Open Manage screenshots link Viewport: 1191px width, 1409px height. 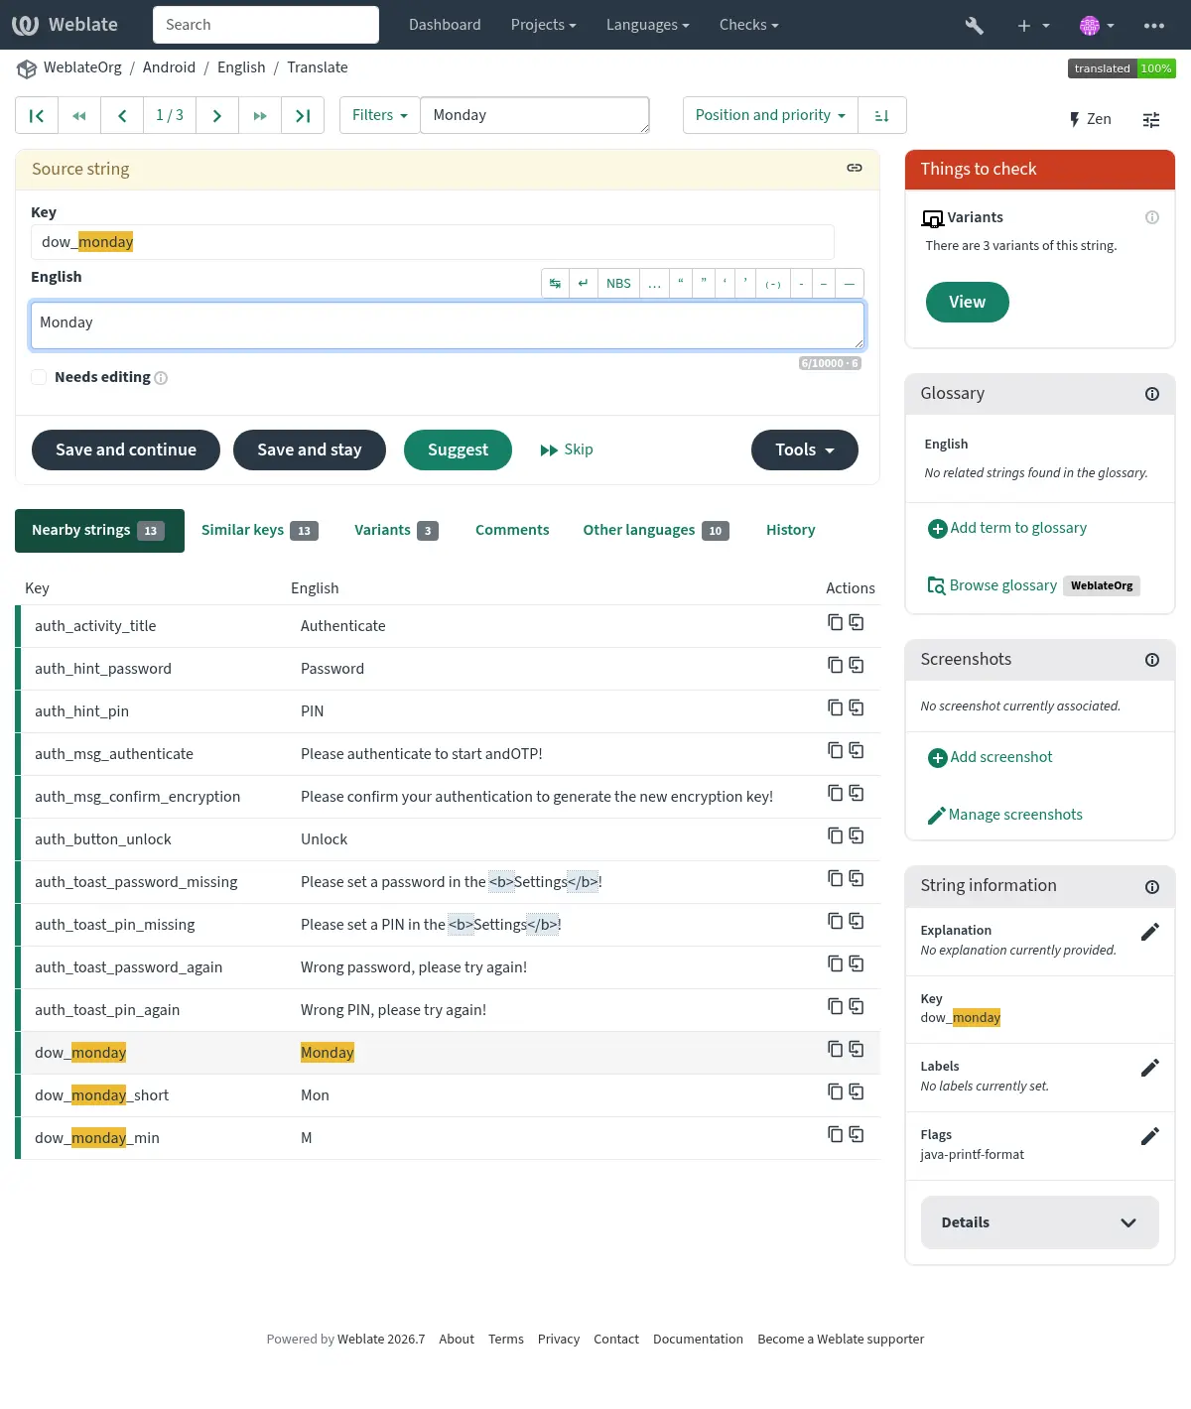1004,815
